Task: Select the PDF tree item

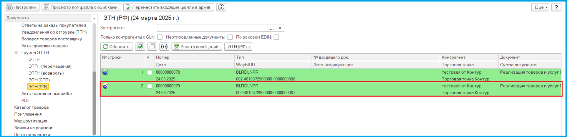Action: click(x=26, y=101)
